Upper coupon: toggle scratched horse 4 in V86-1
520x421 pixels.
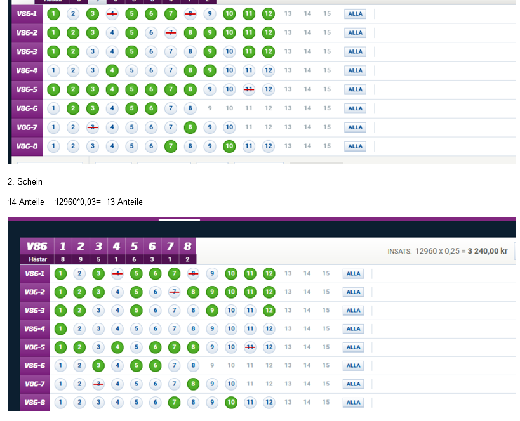click(x=112, y=14)
